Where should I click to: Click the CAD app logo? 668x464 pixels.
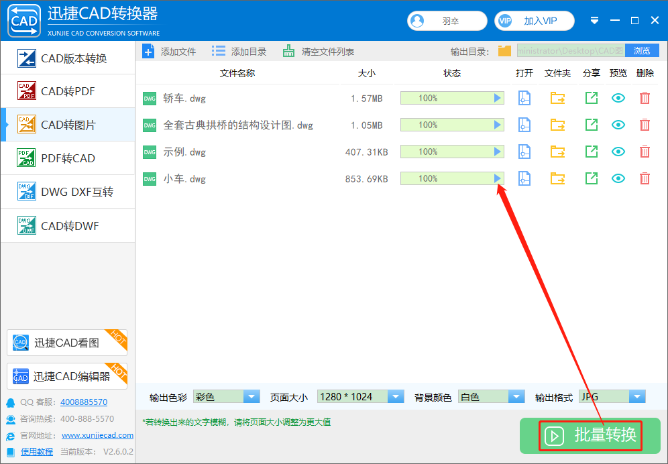(x=24, y=21)
